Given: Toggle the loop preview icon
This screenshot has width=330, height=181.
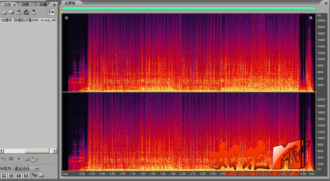Looking at the screenshot, I should (11, 159).
